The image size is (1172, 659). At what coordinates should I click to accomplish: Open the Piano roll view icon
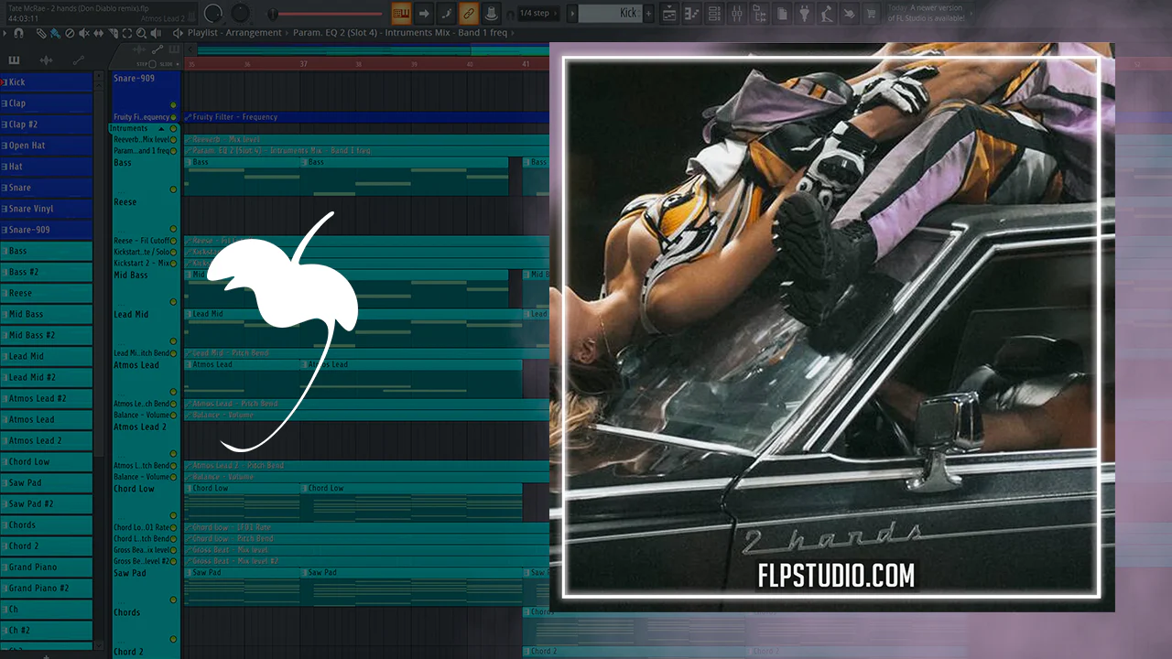click(x=692, y=13)
